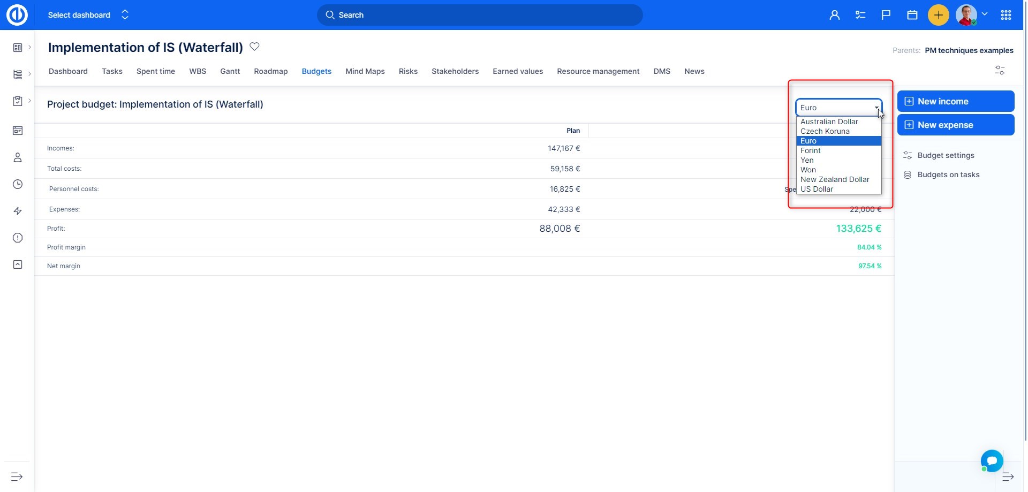Click into the Search field
This screenshot has height=492, width=1028.
click(479, 15)
